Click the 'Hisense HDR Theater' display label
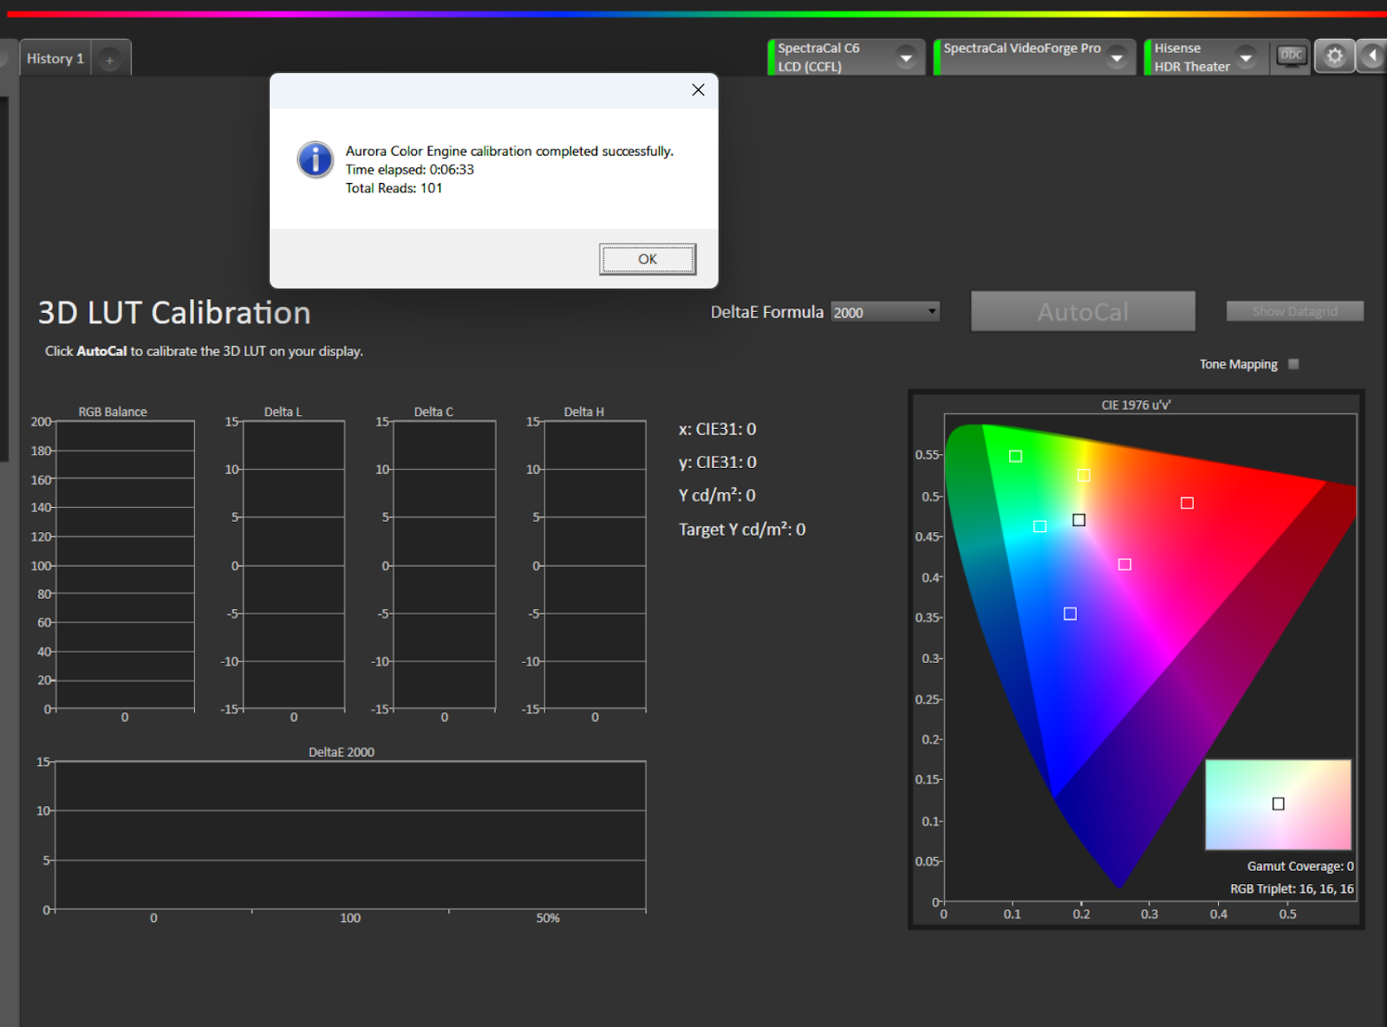 point(1192,57)
